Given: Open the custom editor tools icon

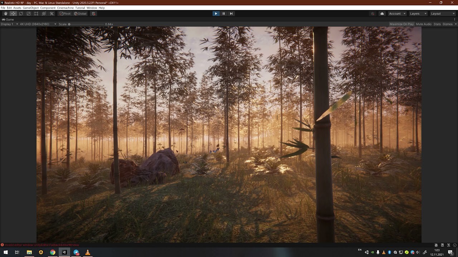Looking at the screenshot, I should click(x=52, y=14).
